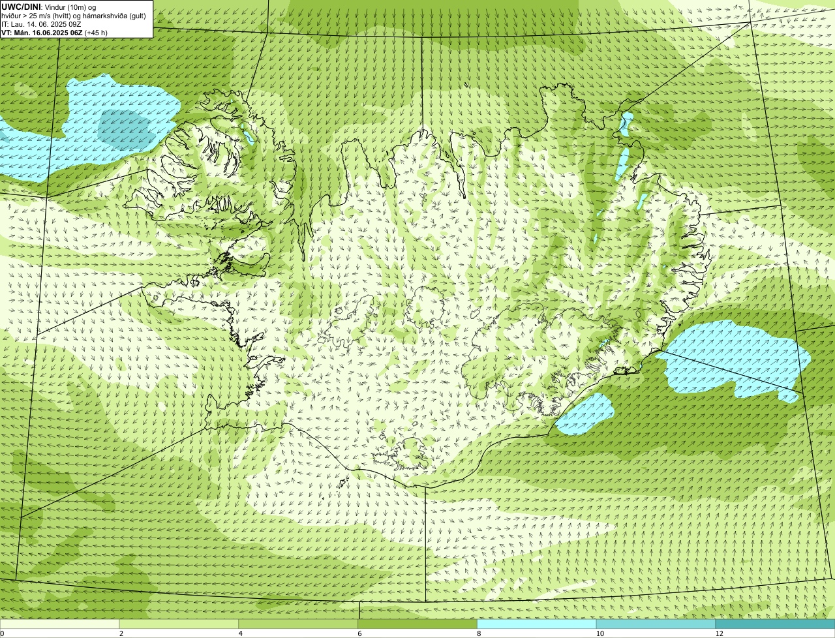The width and height of the screenshot is (835, 638).
Task: Click the '(+45 h)' forecast offset text
Action: [x=96, y=32]
